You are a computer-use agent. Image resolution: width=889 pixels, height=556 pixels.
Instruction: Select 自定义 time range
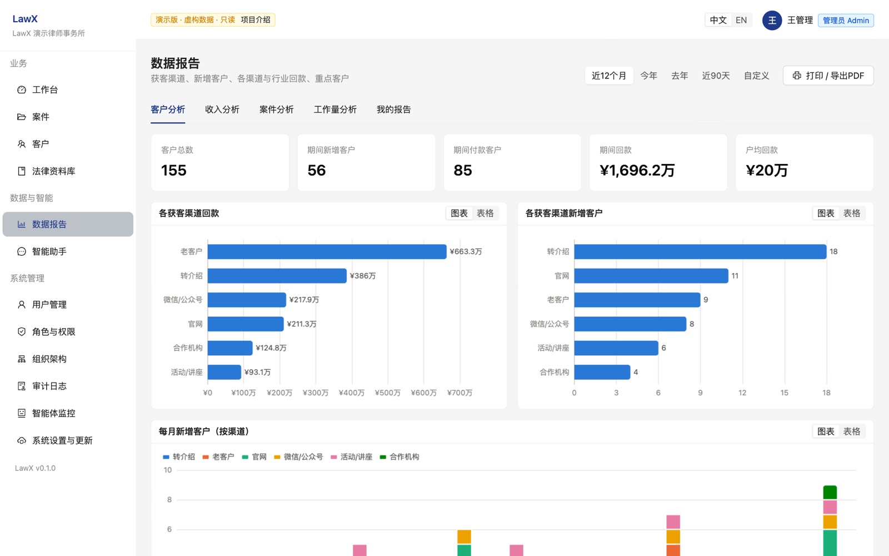[757, 76]
